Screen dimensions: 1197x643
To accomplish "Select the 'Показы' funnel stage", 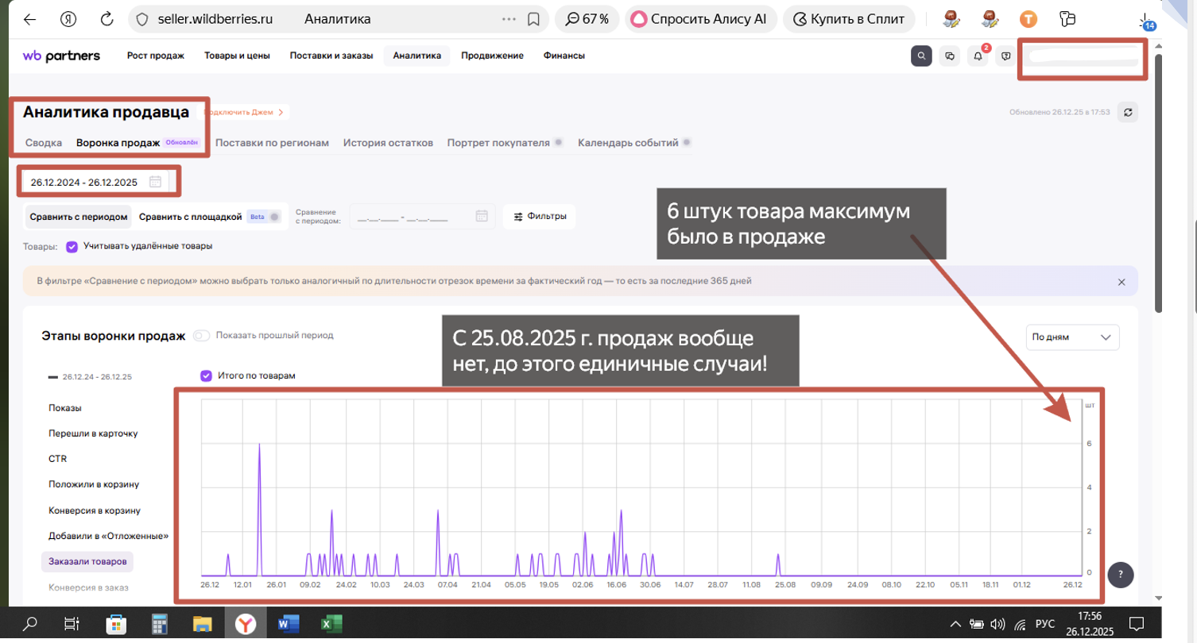I will coord(65,408).
